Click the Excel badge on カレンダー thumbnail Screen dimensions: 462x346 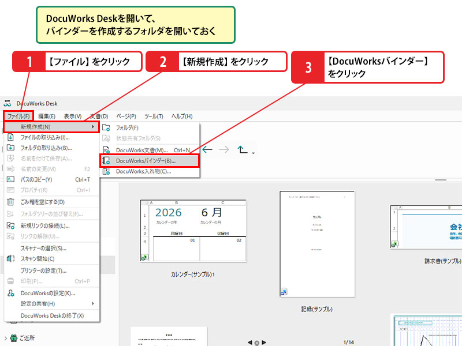coord(144,257)
